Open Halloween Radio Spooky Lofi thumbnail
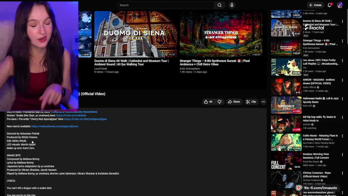Screen dimensions: 348x196 [x=286, y=105]
